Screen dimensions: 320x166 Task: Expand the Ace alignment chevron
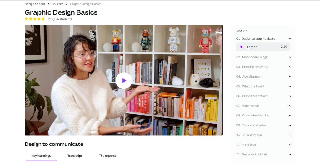[x=290, y=77]
